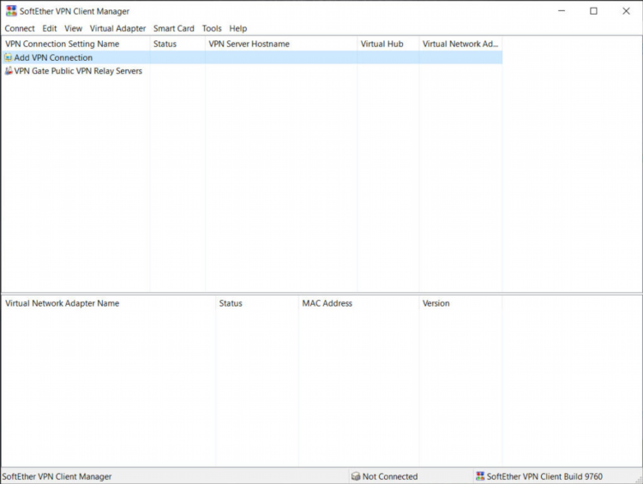This screenshot has width=643, height=484.
Task: Open the Tools menu
Action: point(212,28)
